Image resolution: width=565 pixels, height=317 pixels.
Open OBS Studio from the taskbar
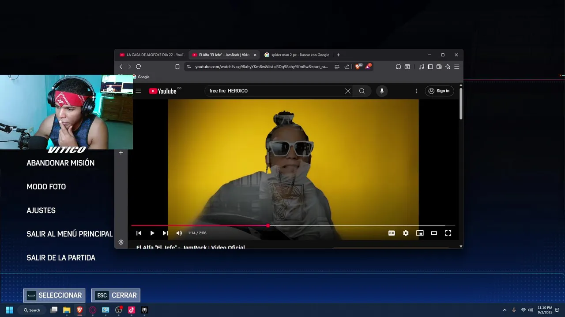click(118, 310)
